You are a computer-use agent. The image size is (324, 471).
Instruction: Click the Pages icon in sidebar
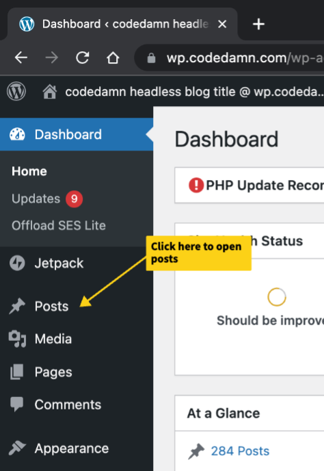coord(17,372)
